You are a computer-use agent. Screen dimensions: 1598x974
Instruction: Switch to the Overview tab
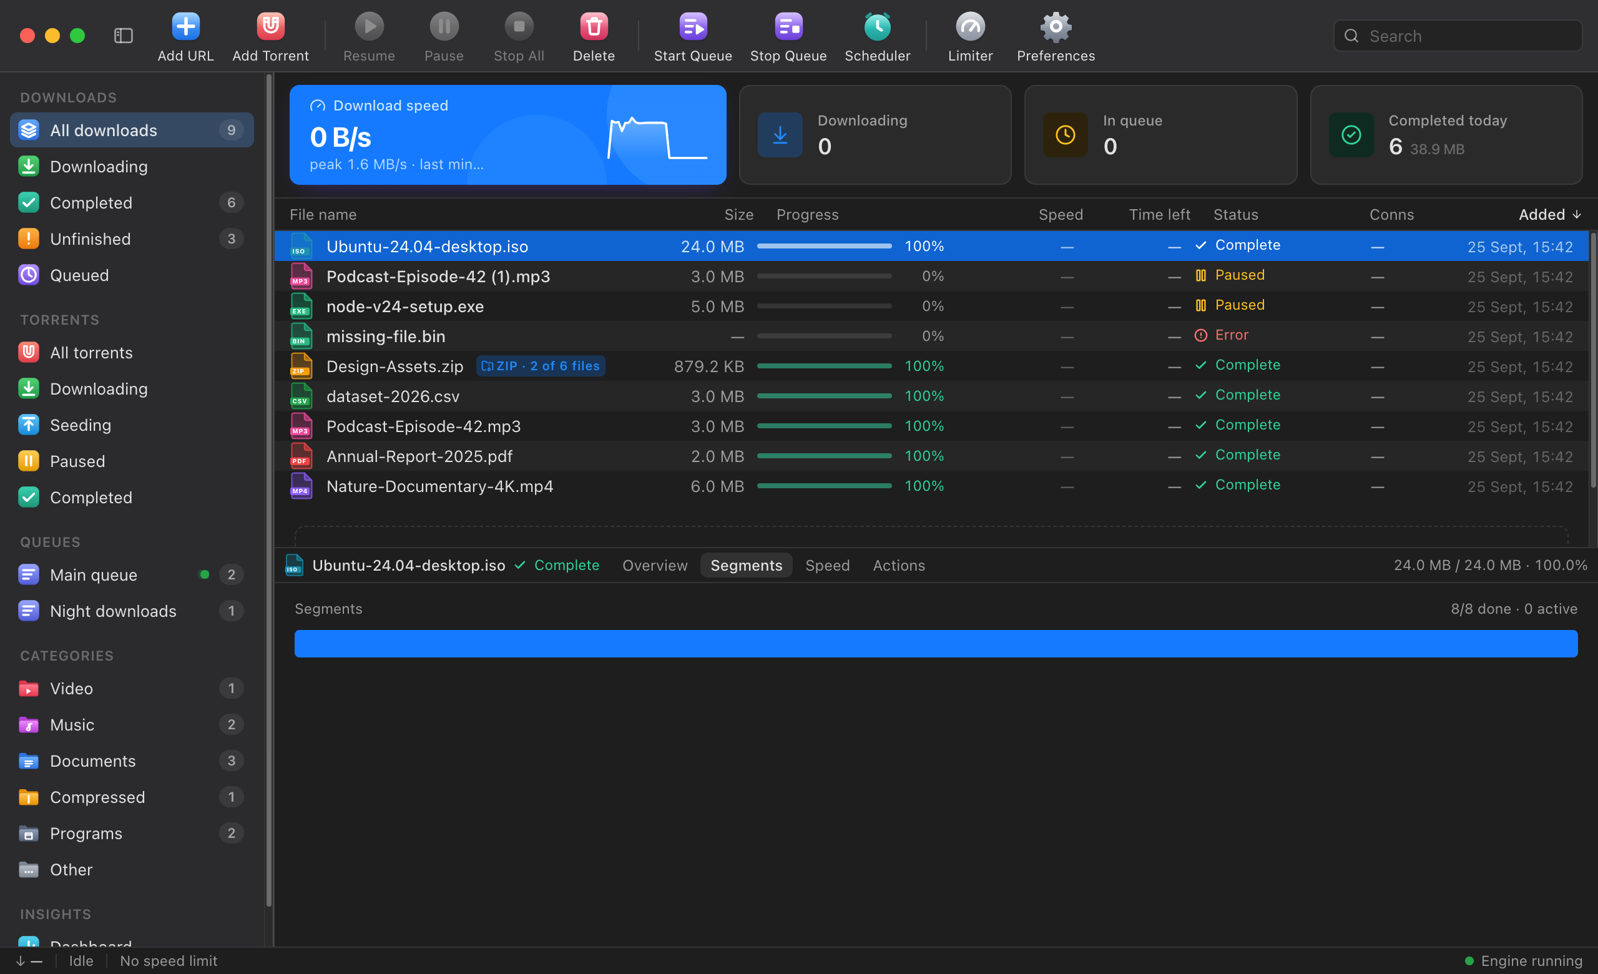pyautogui.click(x=654, y=566)
